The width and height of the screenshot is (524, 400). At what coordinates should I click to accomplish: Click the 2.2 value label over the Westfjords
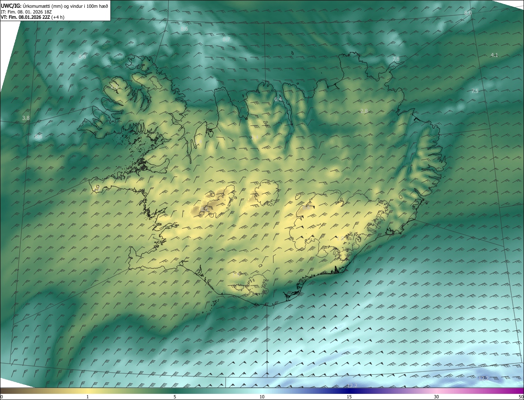click(114, 87)
